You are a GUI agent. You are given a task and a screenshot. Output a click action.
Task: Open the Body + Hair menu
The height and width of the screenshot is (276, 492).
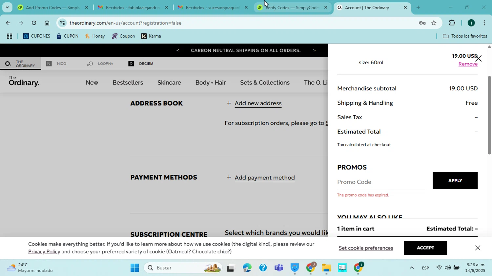coord(211,83)
